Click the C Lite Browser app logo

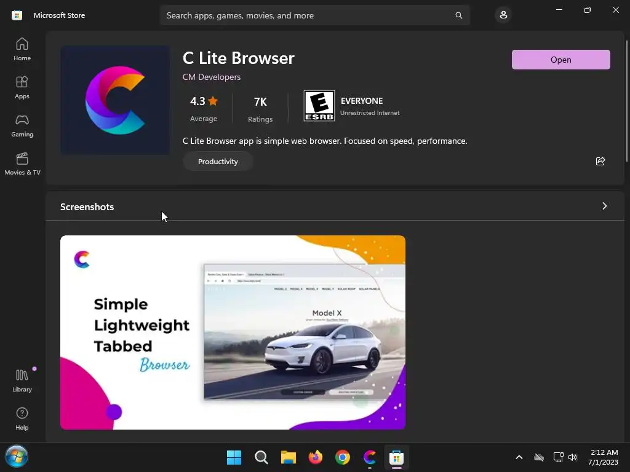coord(115,100)
